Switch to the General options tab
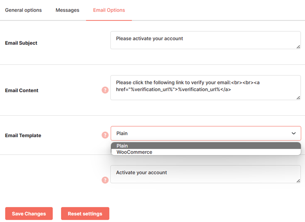 click(23, 10)
